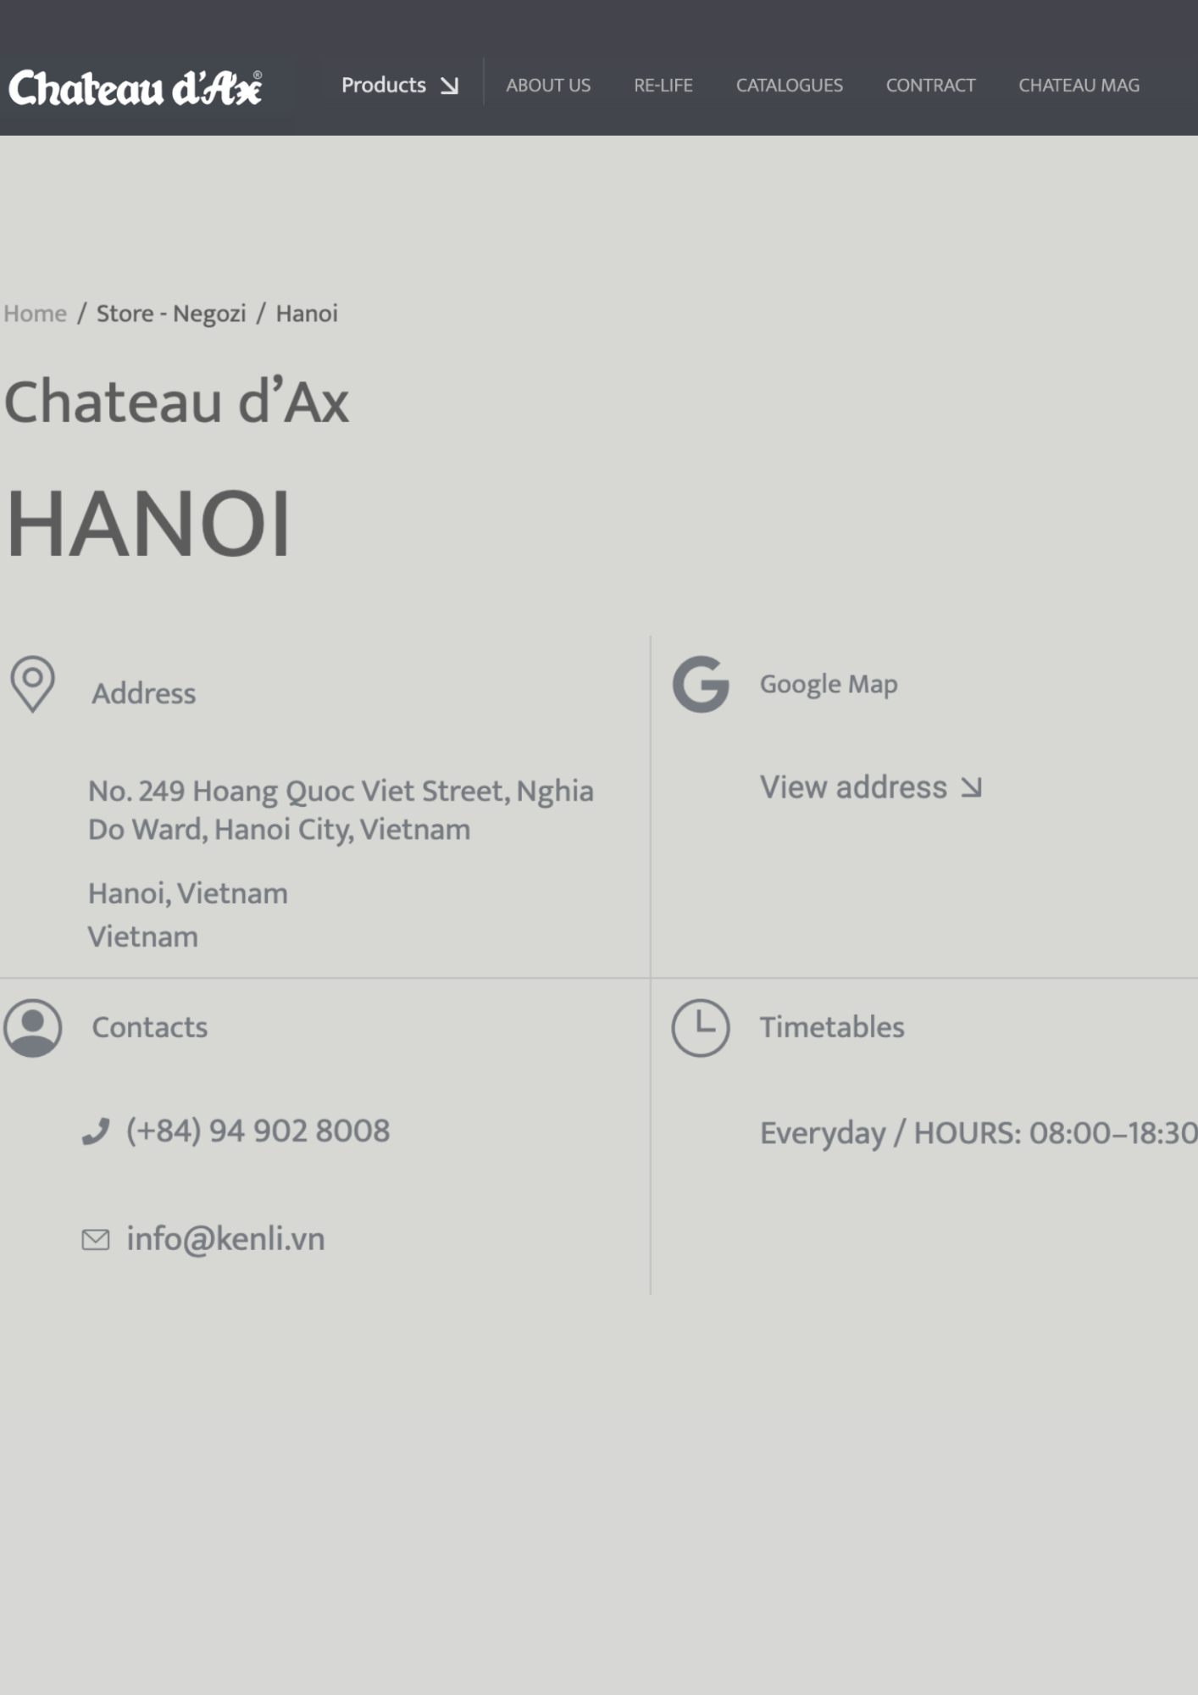
Task: Open the View address map link
Action: [853, 787]
